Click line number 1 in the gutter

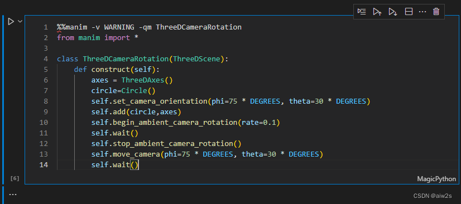click(x=45, y=27)
